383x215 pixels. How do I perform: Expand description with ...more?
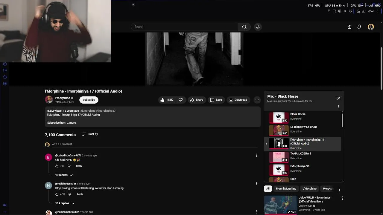tap(72, 123)
